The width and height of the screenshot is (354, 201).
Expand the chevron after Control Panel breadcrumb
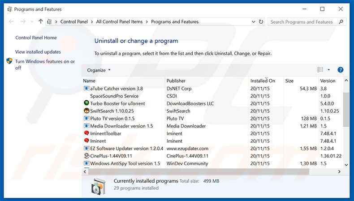tap(92, 21)
